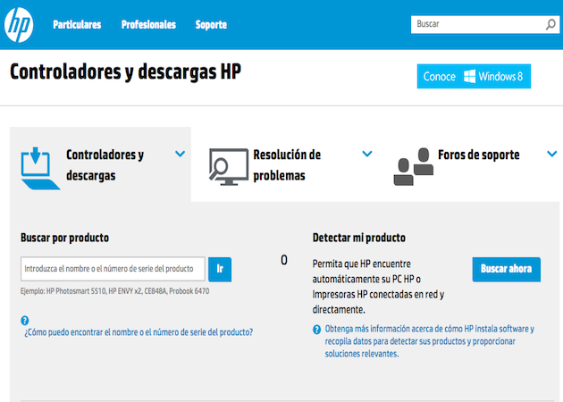Screen dimensions: 563x402
Task: Click 'Ejemplo: HP Photosmart 5510' hint text
Action: (x=114, y=291)
